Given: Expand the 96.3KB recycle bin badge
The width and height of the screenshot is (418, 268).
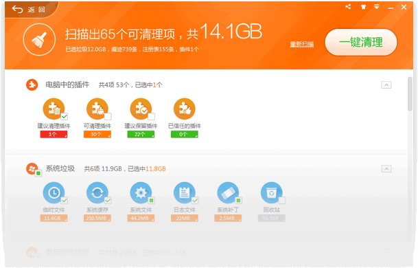Looking at the screenshot, I should coord(271,218).
